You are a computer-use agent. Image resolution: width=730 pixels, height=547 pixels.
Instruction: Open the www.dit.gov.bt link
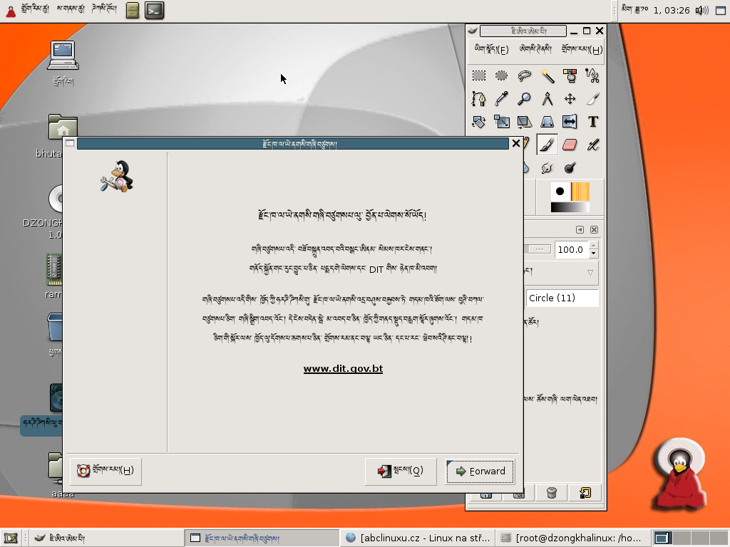pos(343,369)
